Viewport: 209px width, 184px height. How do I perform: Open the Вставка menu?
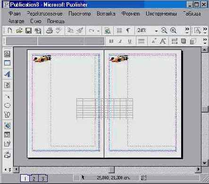[106, 14]
